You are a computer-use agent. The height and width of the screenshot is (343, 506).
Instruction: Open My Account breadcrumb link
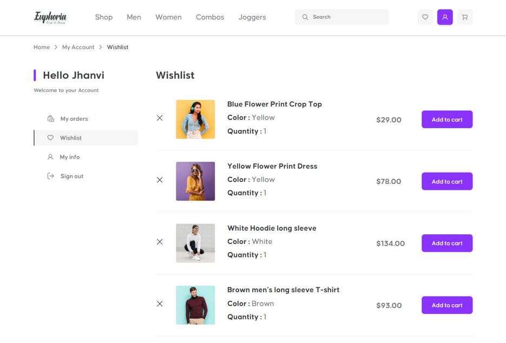click(x=78, y=48)
